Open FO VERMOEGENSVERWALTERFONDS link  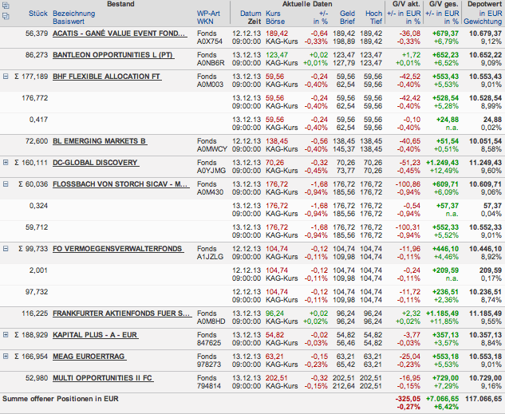pyautogui.click(x=118, y=249)
